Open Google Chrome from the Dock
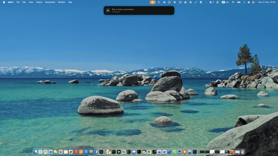This screenshot has width=278, height=156. 149,152
